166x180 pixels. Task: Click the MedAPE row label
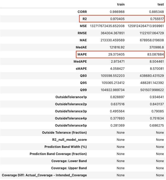click(80, 62)
